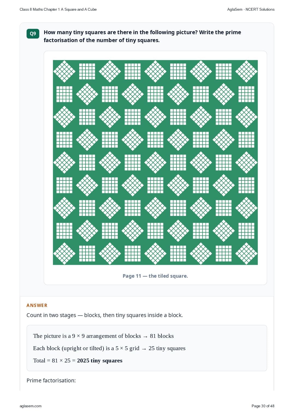Viewport: 294px width, 416px height.
Task: Click the 'Prime factorisation:' label
Action: pyautogui.click(x=51, y=380)
